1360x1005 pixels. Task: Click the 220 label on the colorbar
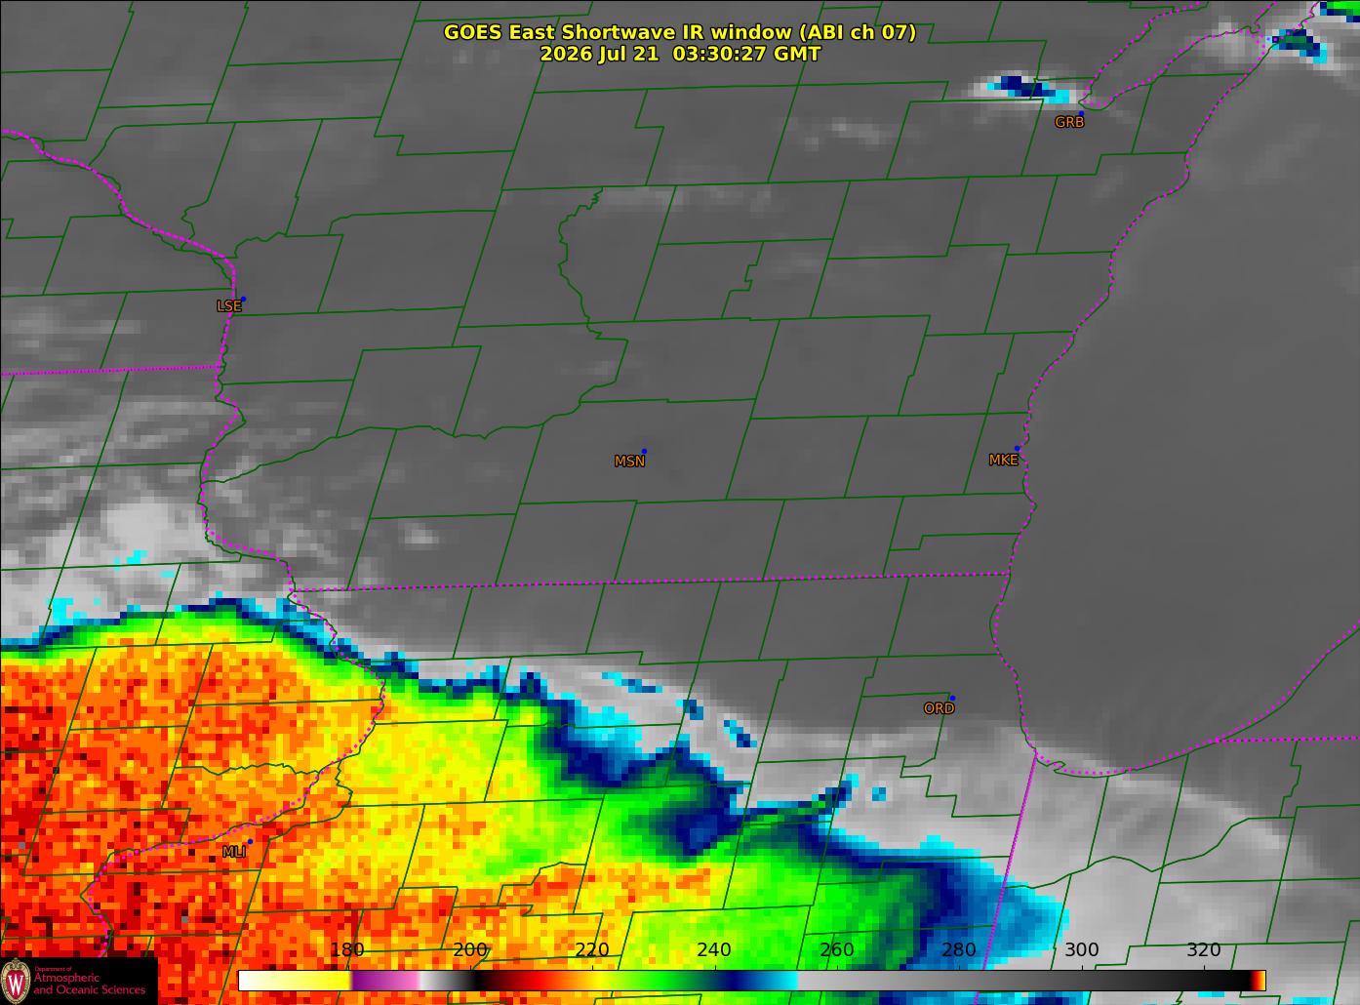[x=592, y=950]
